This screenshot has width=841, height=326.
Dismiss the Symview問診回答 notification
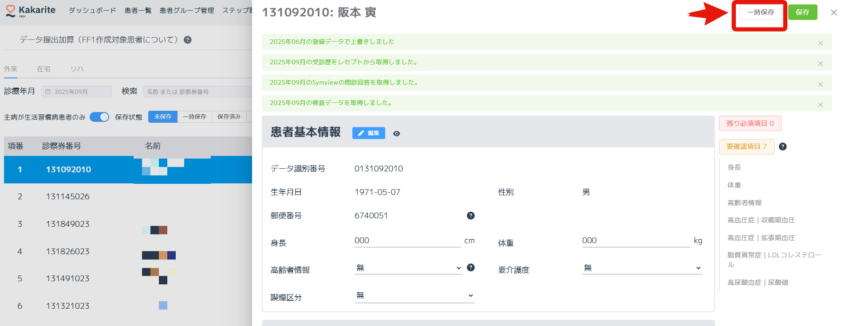pyautogui.click(x=820, y=84)
